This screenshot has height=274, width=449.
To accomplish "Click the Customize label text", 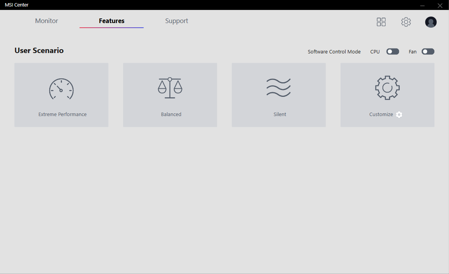I will click(x=381, y=114).
